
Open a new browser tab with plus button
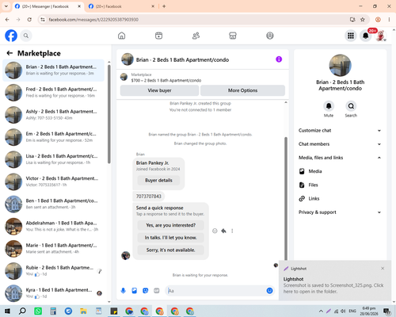click(x=164, y=6)
